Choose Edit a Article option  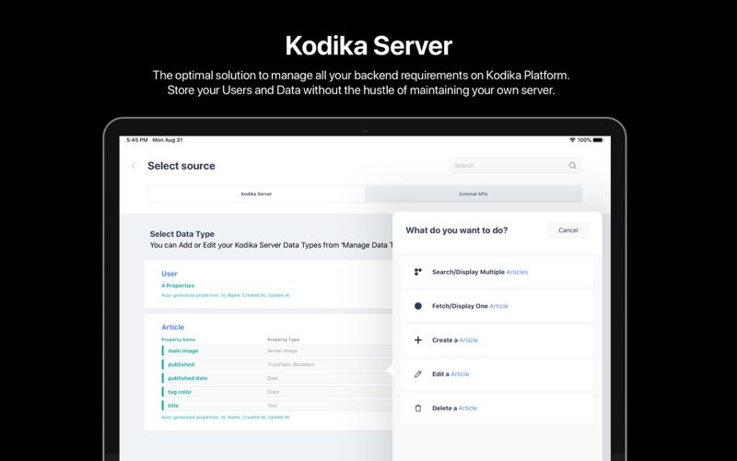coord(497,374)
